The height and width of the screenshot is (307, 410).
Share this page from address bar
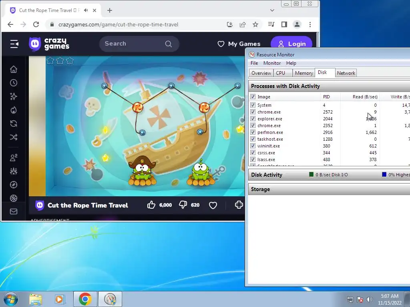coord(243,24)
